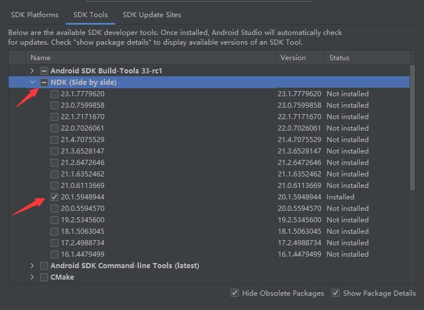This screenshot has height=310, width=424.
Task: Click 'Not installed' status for 23.1.7779620
Action: (348, 94)
